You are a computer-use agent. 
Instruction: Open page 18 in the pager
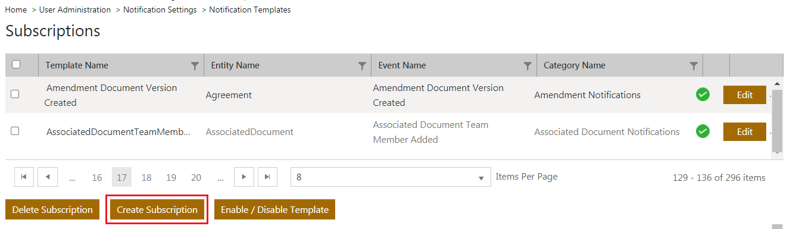146,177
